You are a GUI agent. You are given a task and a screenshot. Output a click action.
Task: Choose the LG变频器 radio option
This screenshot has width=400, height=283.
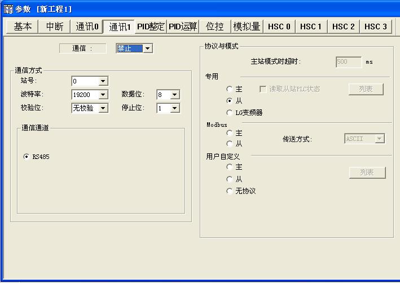(x=229, y=113)
